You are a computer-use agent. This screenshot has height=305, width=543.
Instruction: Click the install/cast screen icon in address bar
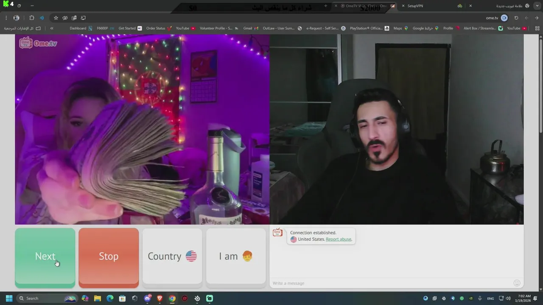coord(83,18)
